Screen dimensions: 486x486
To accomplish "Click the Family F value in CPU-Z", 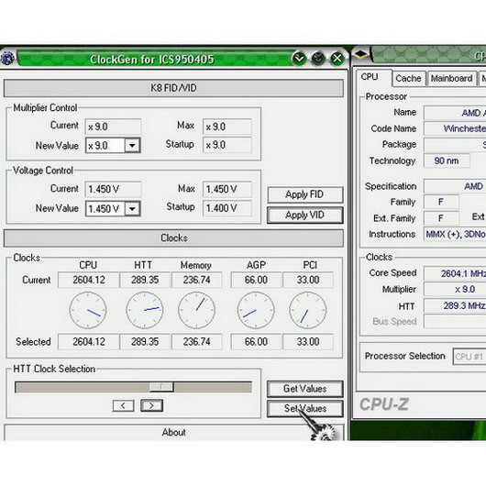I will (441, 202).
